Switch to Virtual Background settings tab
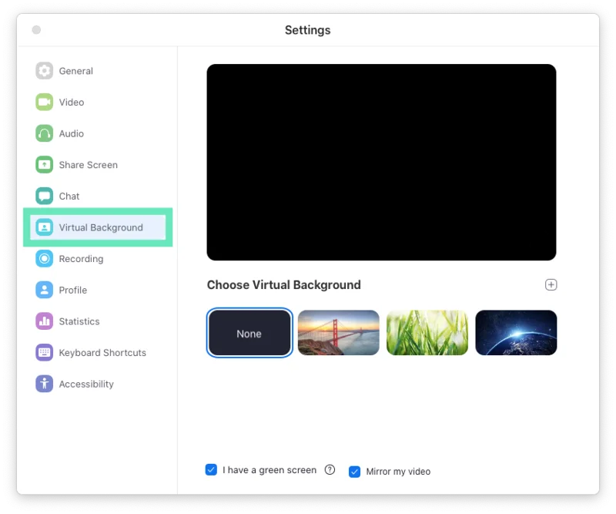Screen dimensions: 616x514 tap(100, 228)
